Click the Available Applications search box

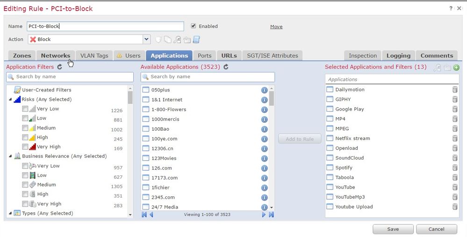coord(208,77)
